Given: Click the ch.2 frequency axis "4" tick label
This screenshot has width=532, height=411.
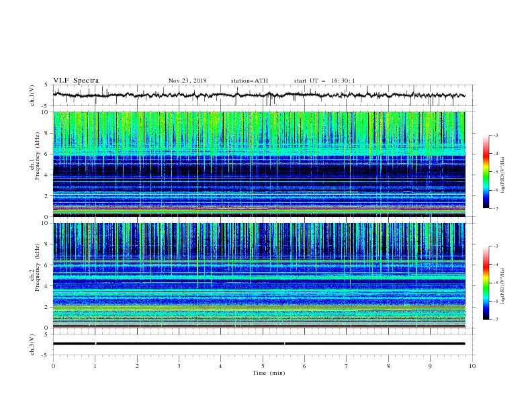Looking at the screenshot, I should (47, 286).
